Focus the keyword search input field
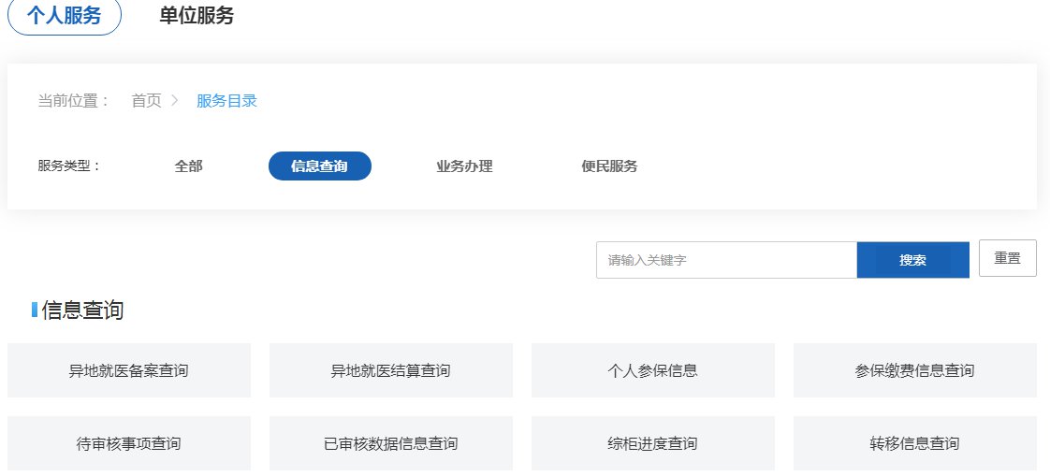Screen dimensions: 1050x476 pos(726,260)
